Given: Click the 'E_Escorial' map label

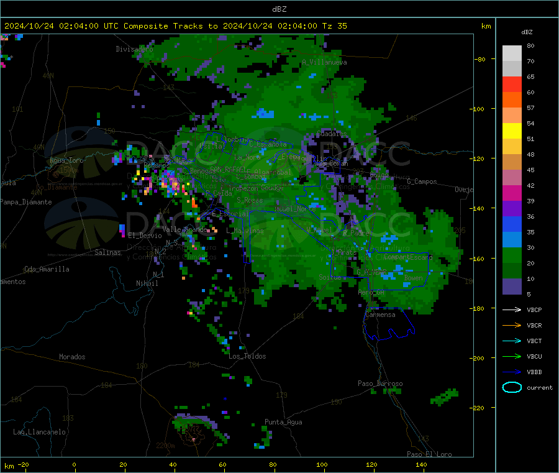Looking at the screenshot, I should click(230, 214).
